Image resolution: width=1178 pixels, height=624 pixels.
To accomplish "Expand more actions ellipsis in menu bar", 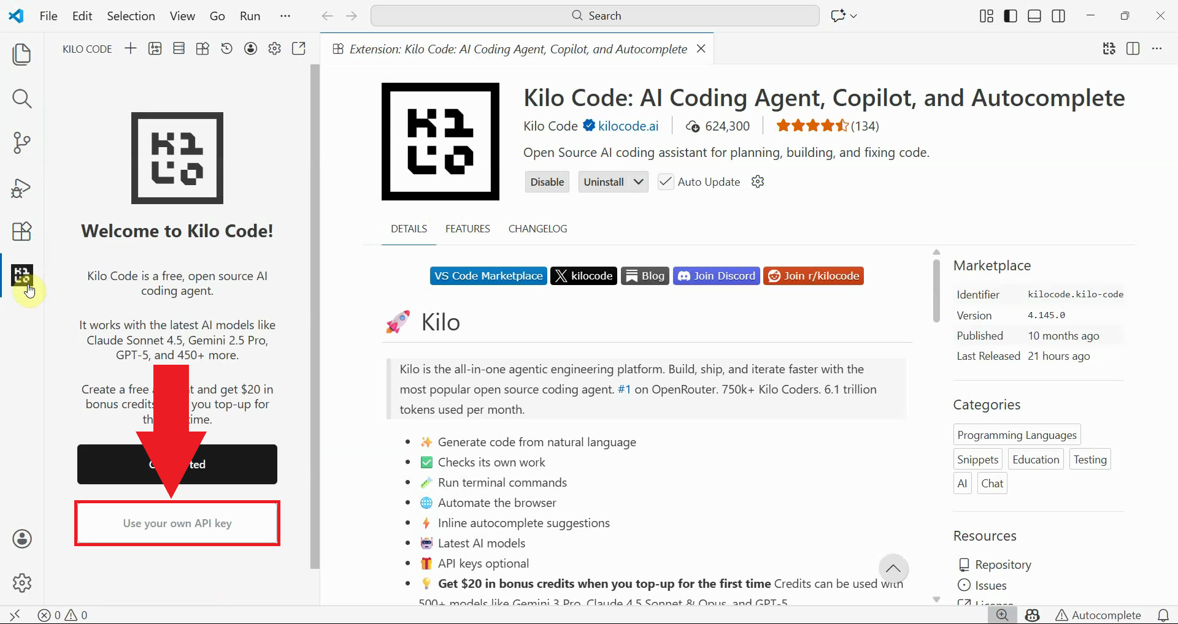I will (285, 15).
